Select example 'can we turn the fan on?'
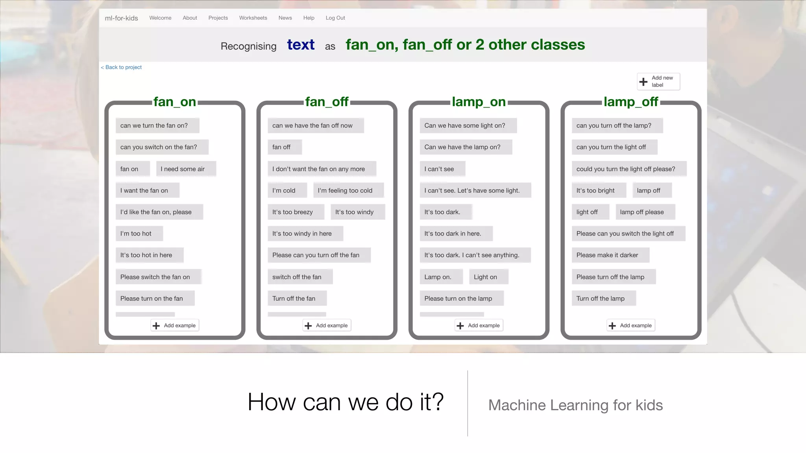Screen dimensions: 806x453 click(x=157, y=125)
